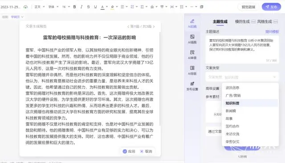Open the 正文 paragraph style dropdown
Screen dimensions: 285x163
click(x=40, y=7)
